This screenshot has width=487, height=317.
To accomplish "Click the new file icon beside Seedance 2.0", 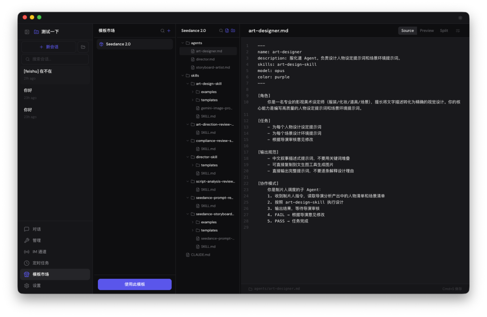I will (227, 31).
